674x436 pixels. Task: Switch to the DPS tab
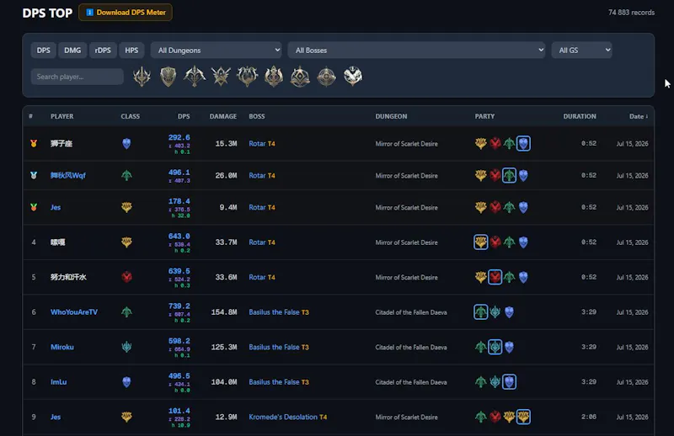(x=44, y=51)
